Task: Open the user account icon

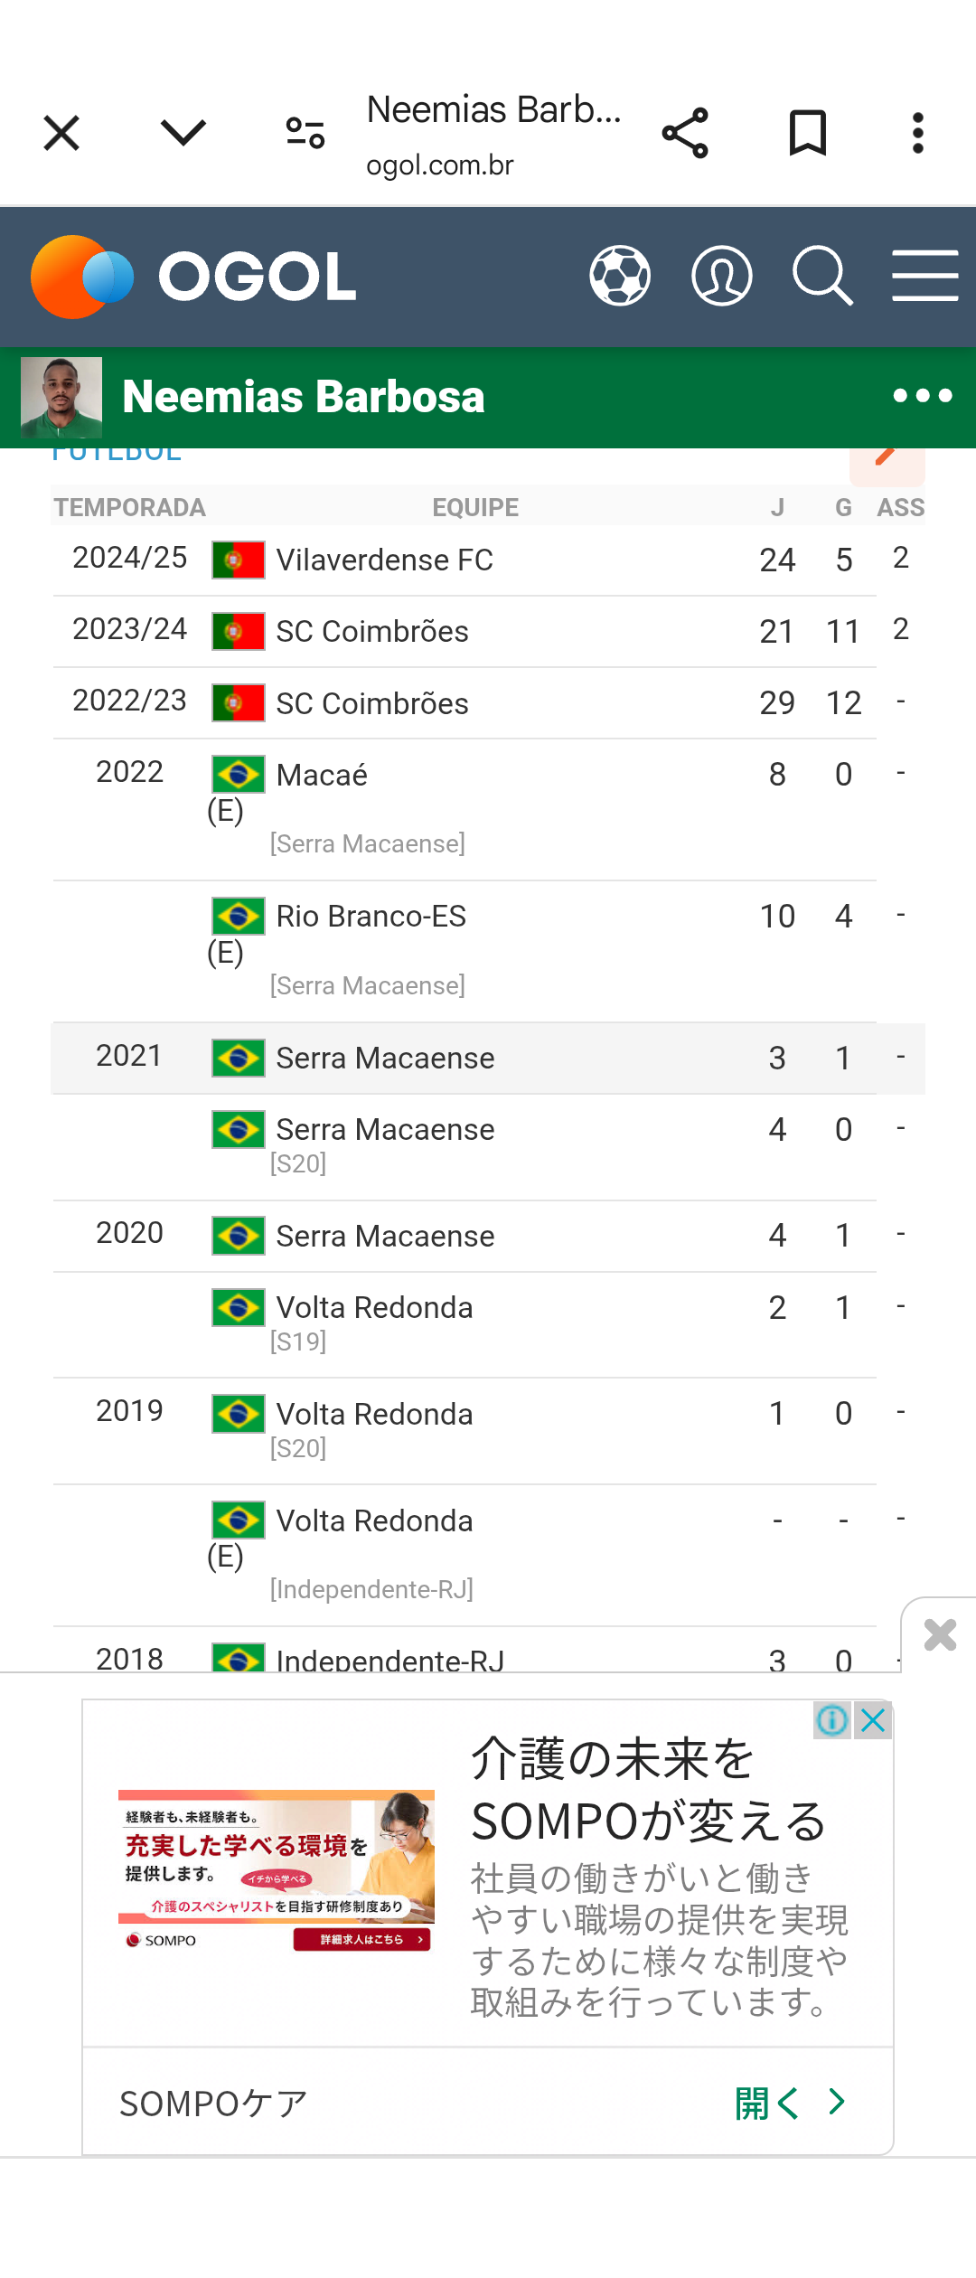Action: [722, 276]
